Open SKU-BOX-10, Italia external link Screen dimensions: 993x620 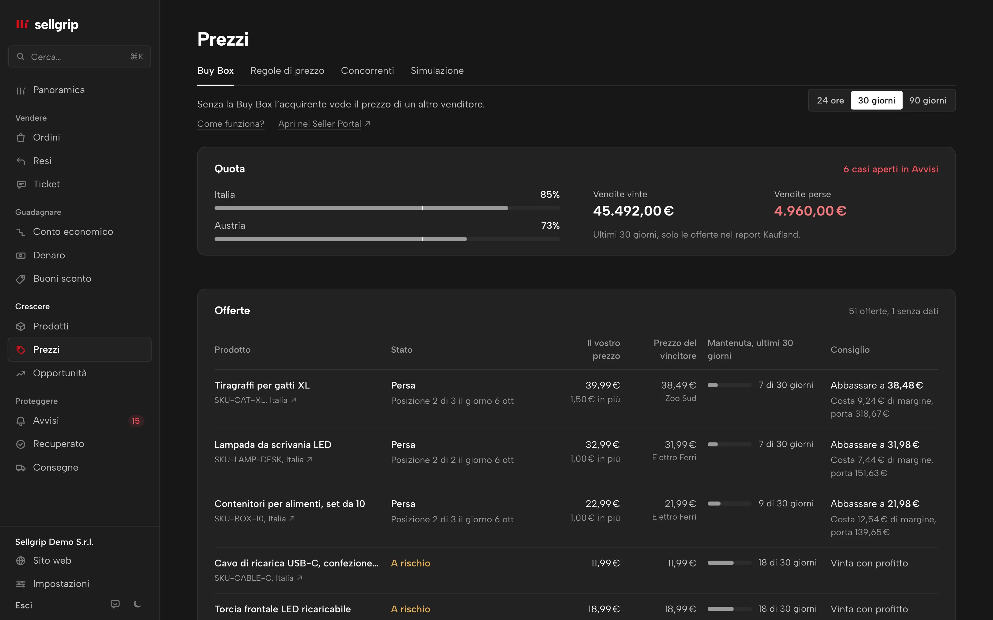[x=254, y=519]
